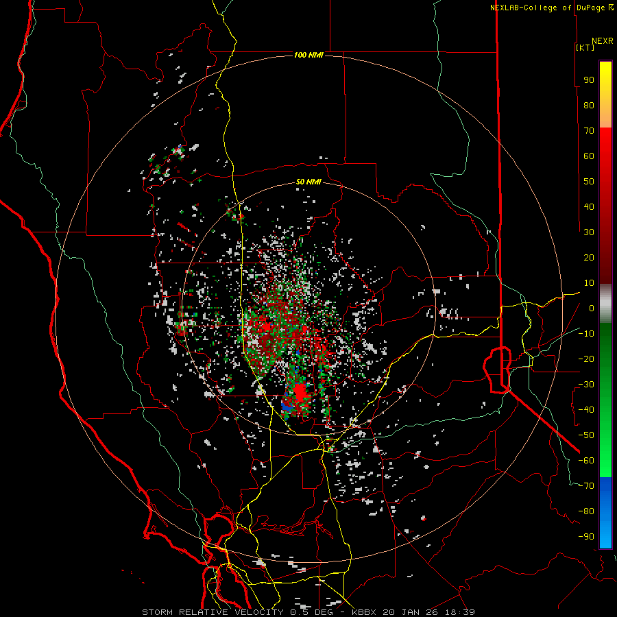Image resolution: width=617 pixels, height=617 pixels.
Task: Click the blue band of the color scale
Action: point(605,513)
